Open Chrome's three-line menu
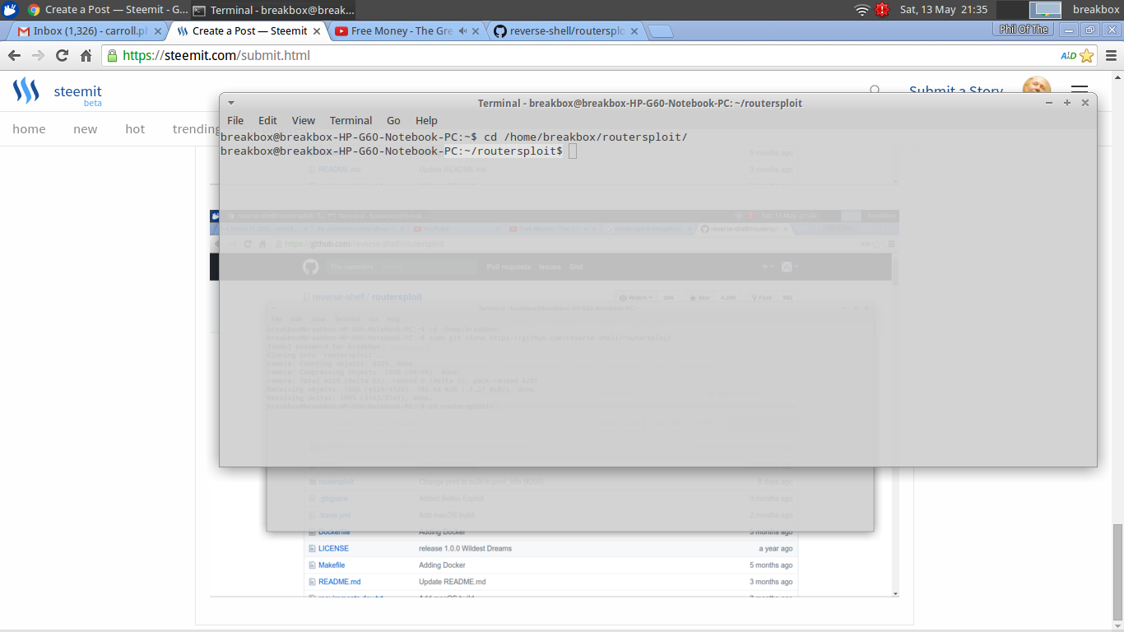1124x632 pixels. tap(1111, 56)
